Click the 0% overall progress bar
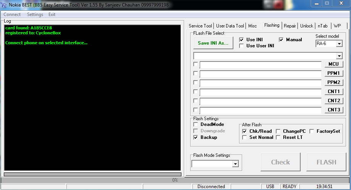351x190 pixels. [175, 180]
